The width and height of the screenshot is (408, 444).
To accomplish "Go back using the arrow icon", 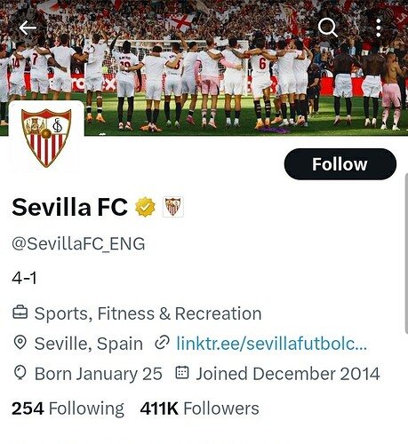I will (x=28, y=28).
